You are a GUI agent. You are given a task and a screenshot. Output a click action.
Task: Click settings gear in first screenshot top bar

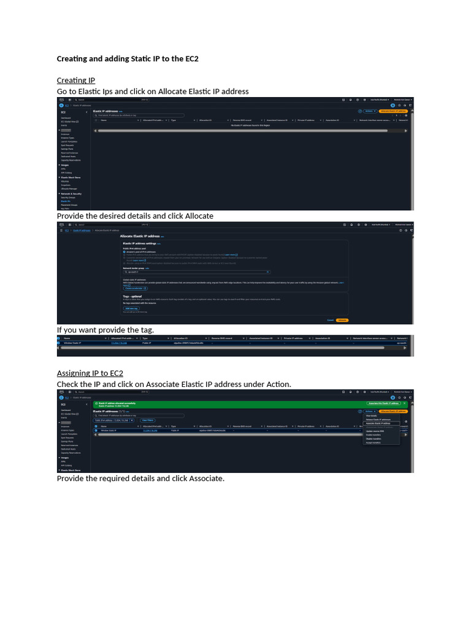(x=364, y=100)
